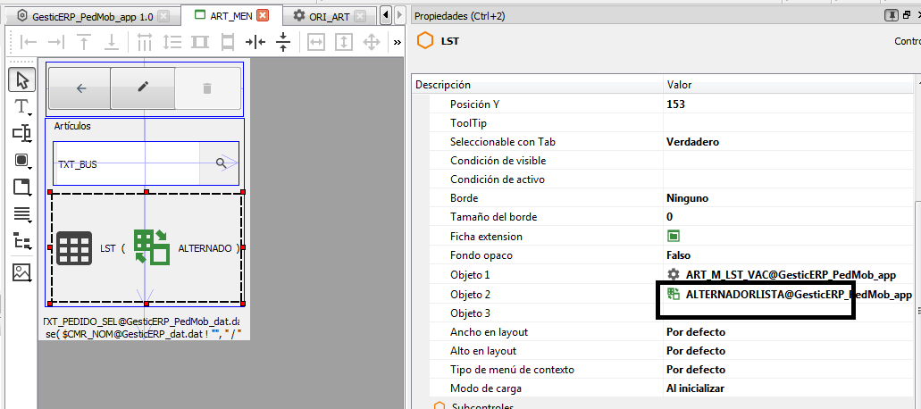Pin the Propiedades panel

892,16
